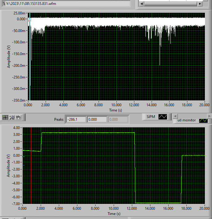Click the Peaks label
The height and width of the screenshot is (219, 212).
[x=59, y=120]
